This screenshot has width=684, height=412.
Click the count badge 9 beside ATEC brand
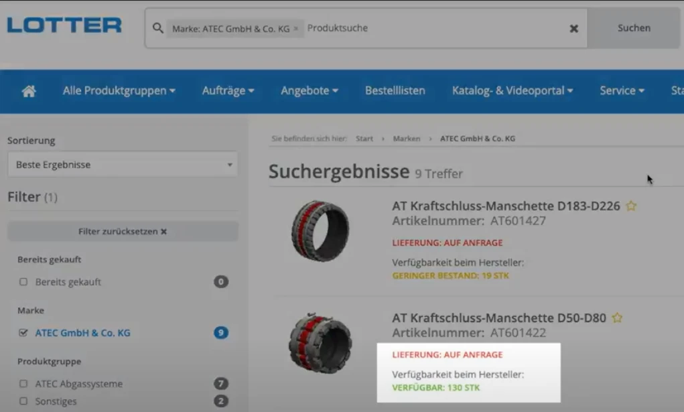[220, 333]
